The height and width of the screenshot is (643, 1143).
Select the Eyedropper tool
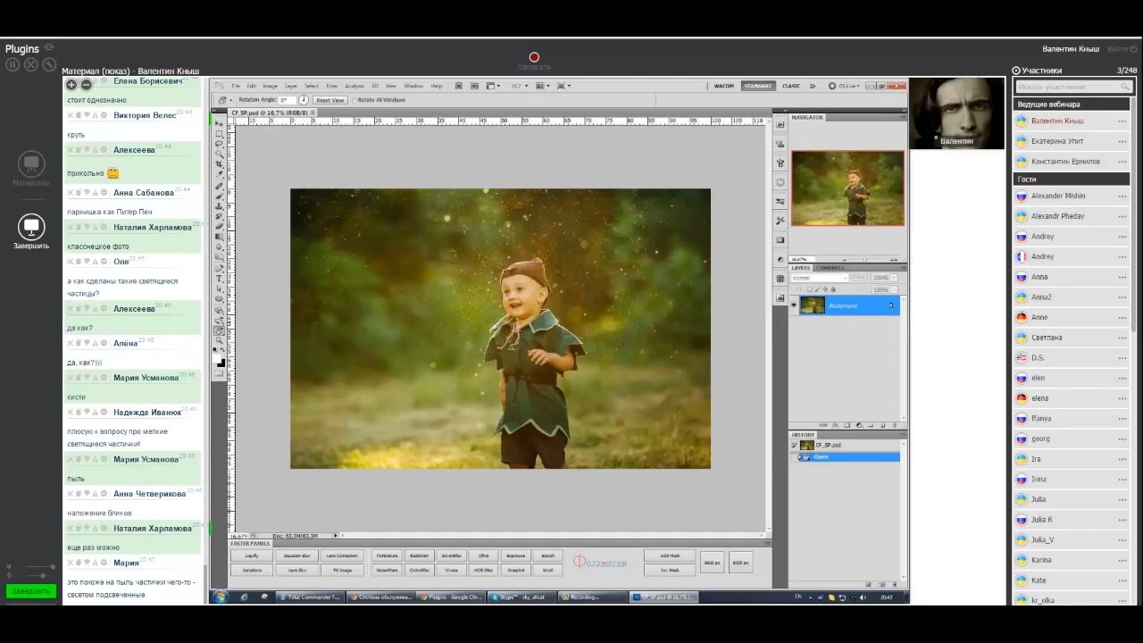(220, 174)
